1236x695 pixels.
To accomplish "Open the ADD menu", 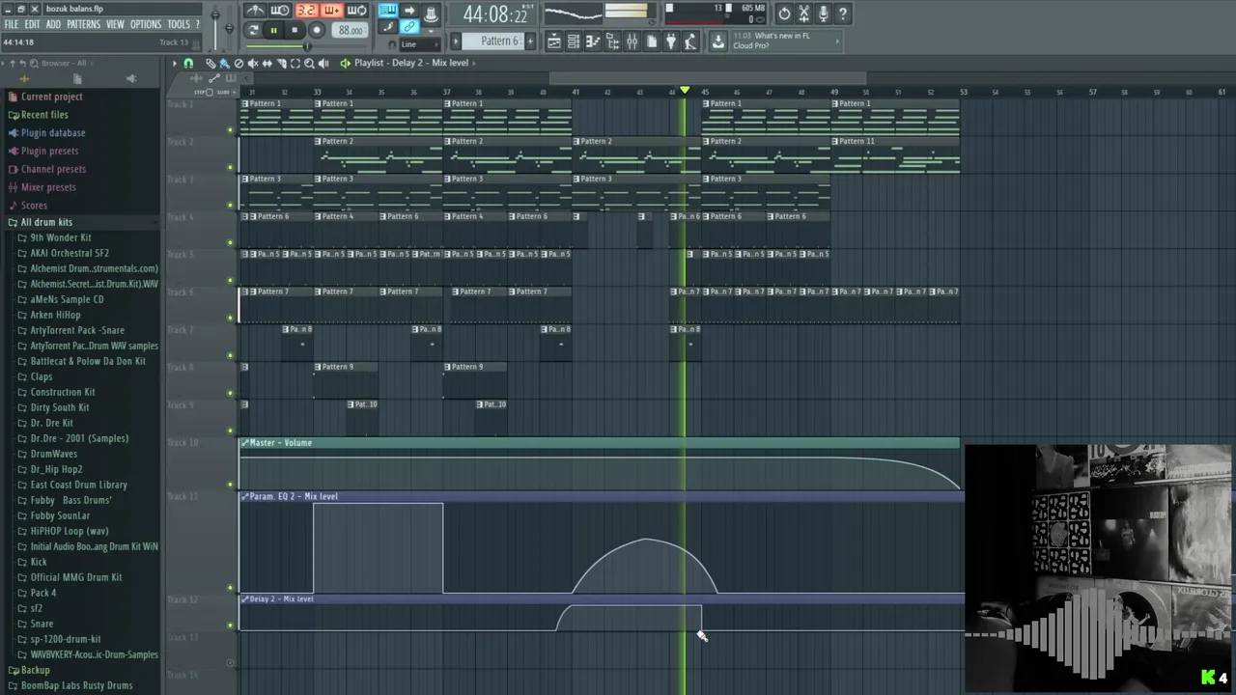I will tap(53, 24).
